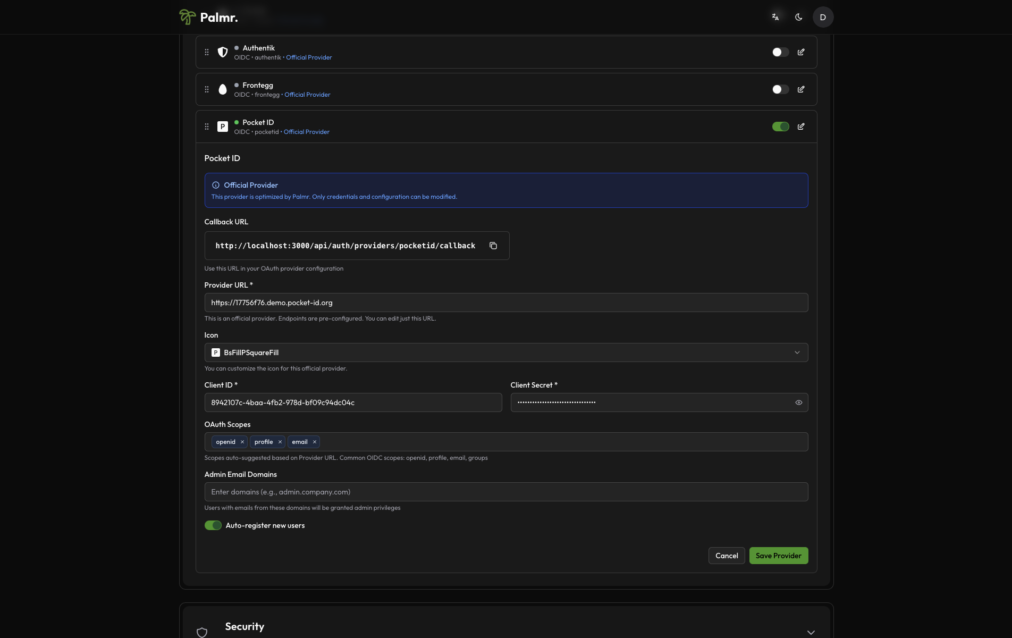Click the Official Provider info icon
The height and width of the screenshot is (638, 1012).
coord(216,185)
